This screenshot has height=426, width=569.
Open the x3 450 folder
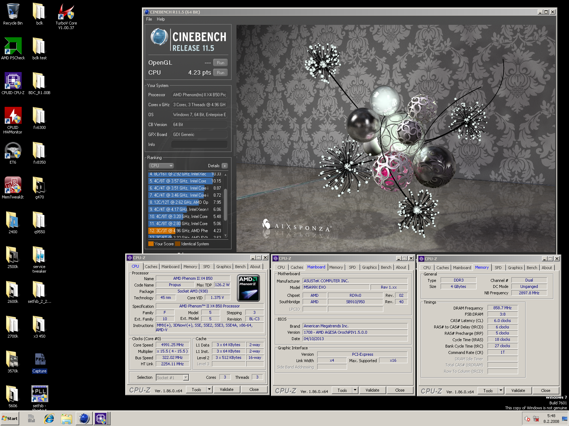point(39,327)
